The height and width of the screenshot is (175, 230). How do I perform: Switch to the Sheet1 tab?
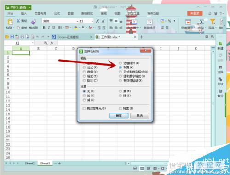click(30, 164)
